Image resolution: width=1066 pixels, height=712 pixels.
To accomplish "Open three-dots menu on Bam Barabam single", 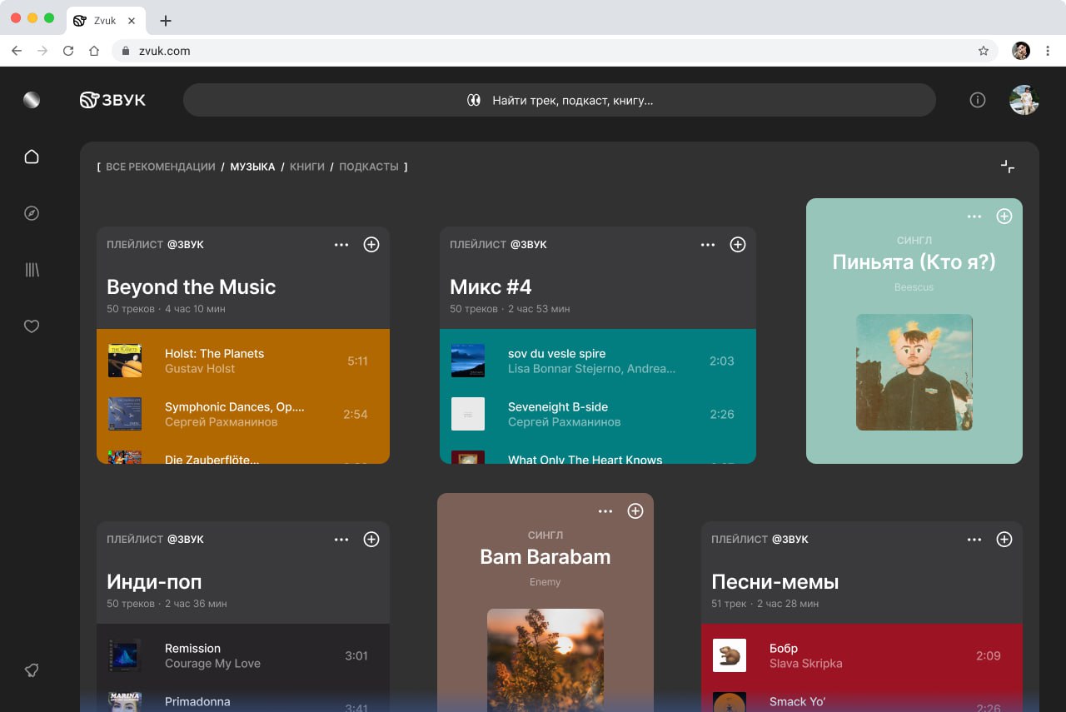I will pyautogui.click(x=605, y=511).
